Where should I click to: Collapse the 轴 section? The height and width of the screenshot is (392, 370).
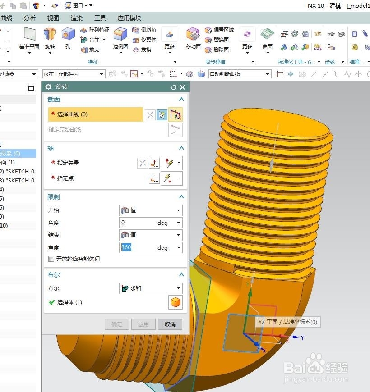(181, 148)
